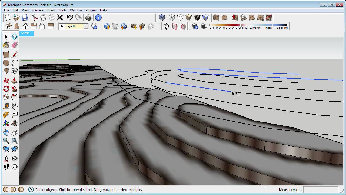Click the status bar help question icon

tap(31, 190)
